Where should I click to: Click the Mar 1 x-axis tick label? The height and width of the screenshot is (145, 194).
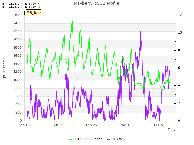125,125
